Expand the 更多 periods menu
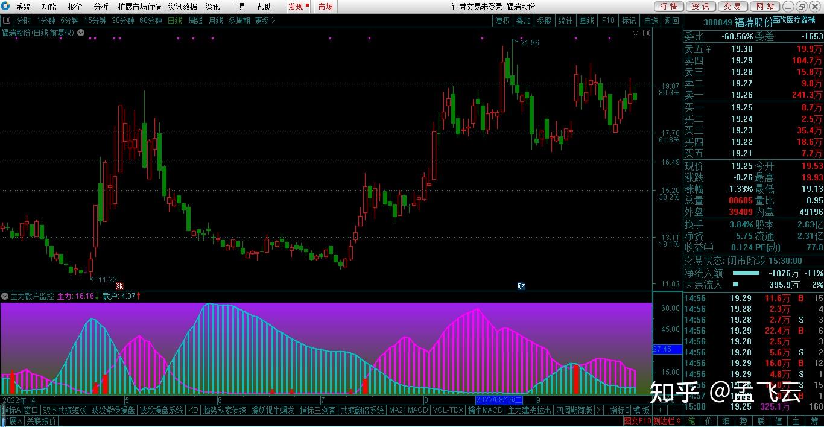This screenshot has width=824, height=427. tap(265, 21)
